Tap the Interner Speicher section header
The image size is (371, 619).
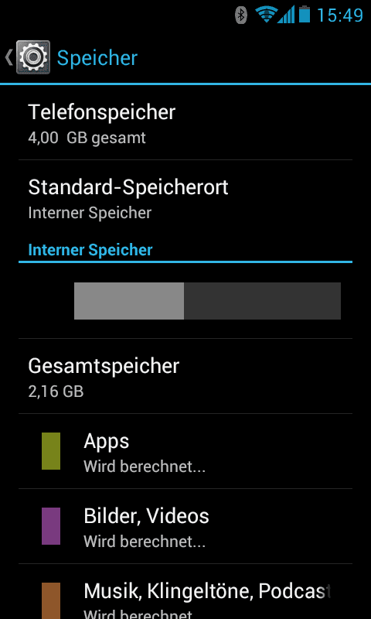(x=90, y=250)
